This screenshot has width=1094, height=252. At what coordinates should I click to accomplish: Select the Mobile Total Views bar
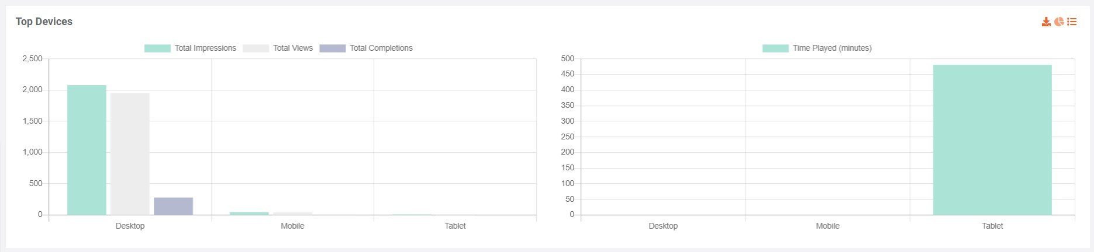click(x=292, y=213)
